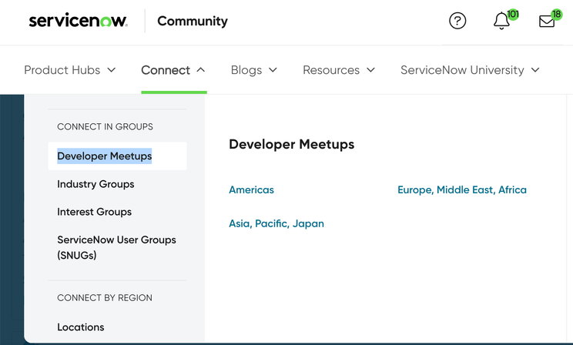573x345 pixels.
Task: Collapse the Connect menu
Action: click(x=173, y=70)
